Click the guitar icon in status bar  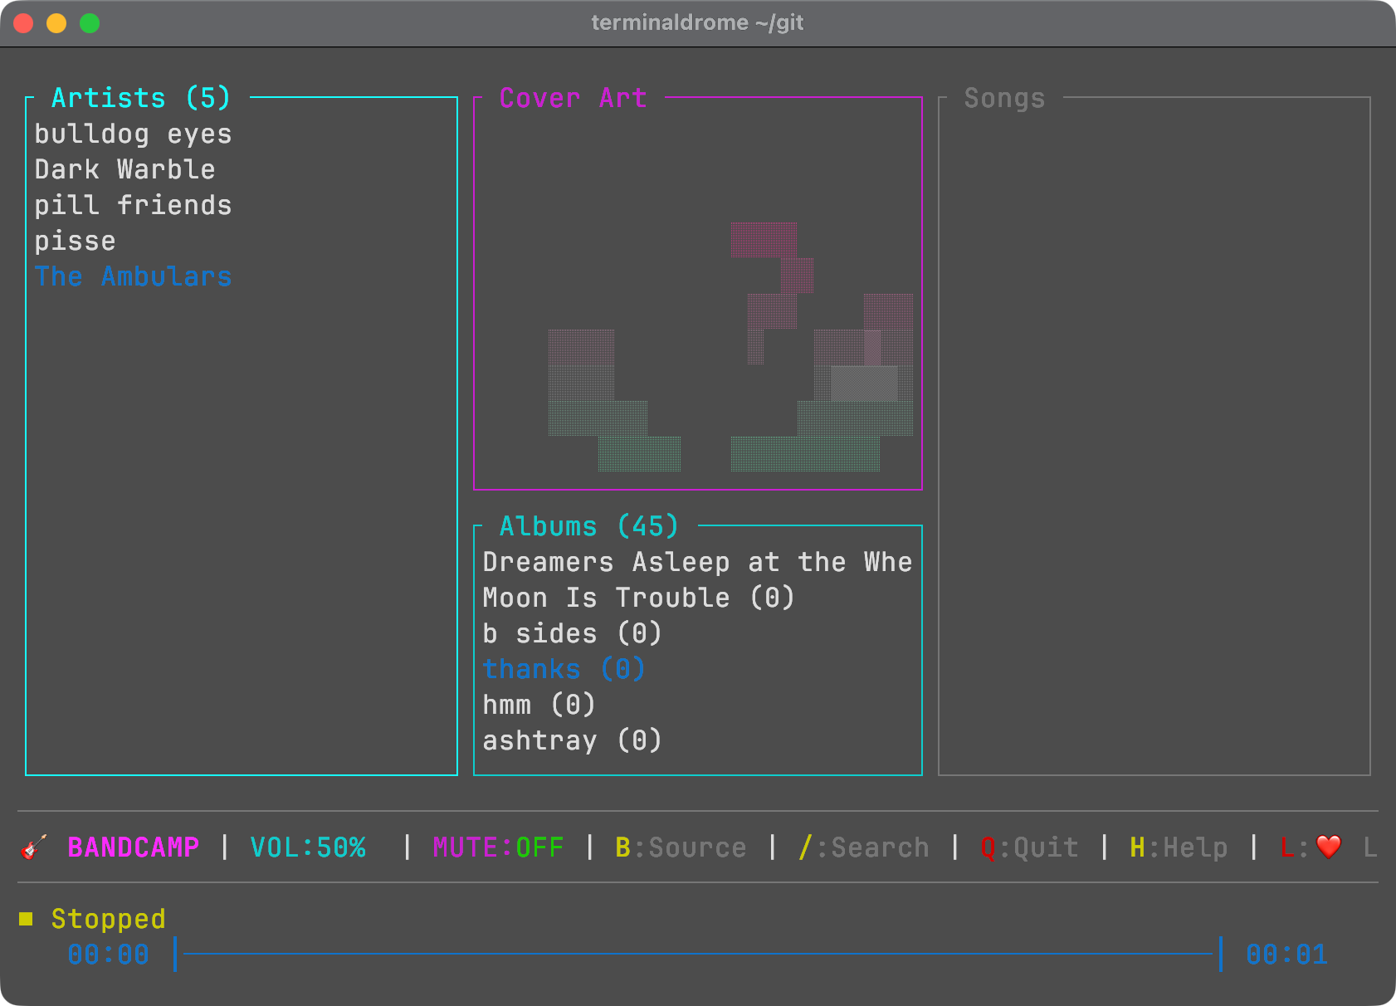pyautogui.click(x=33, y=847)
